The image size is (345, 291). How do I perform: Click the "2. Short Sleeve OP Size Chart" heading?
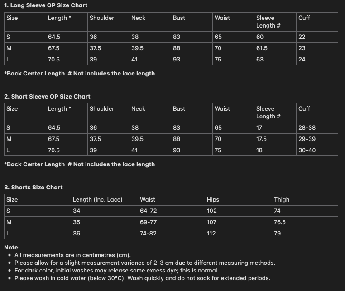click(x=47, y=96)
